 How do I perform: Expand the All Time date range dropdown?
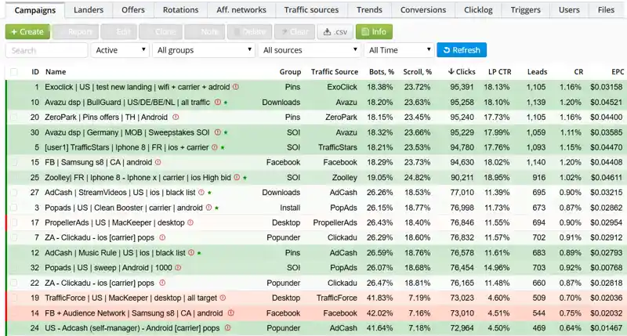click(399, 50)
